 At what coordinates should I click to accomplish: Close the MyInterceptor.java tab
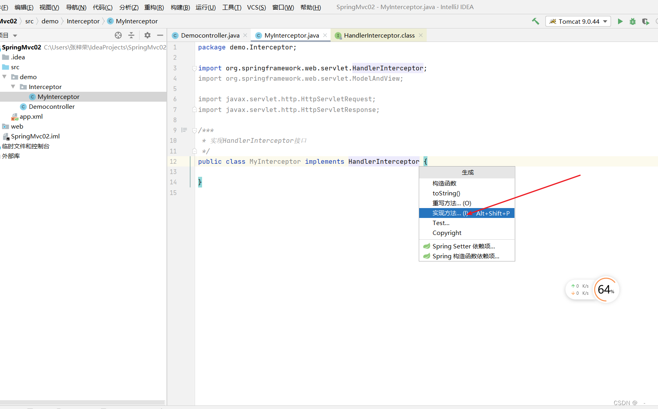pos(325,35)
